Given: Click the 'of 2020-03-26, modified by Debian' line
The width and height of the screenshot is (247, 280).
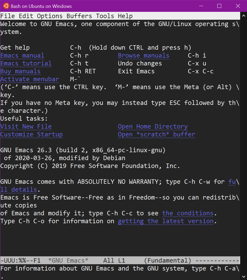Looking at the screenshot, I should coord(65,158).
